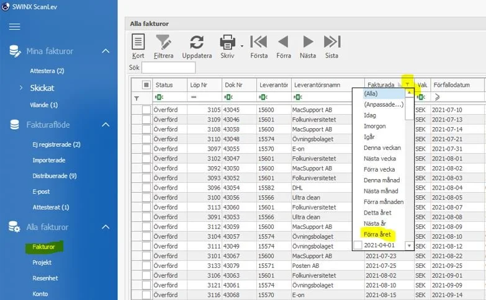The height and width of the screenshot is (300, 486).
Task: Select Idag filter option
Action: (370, 115)
